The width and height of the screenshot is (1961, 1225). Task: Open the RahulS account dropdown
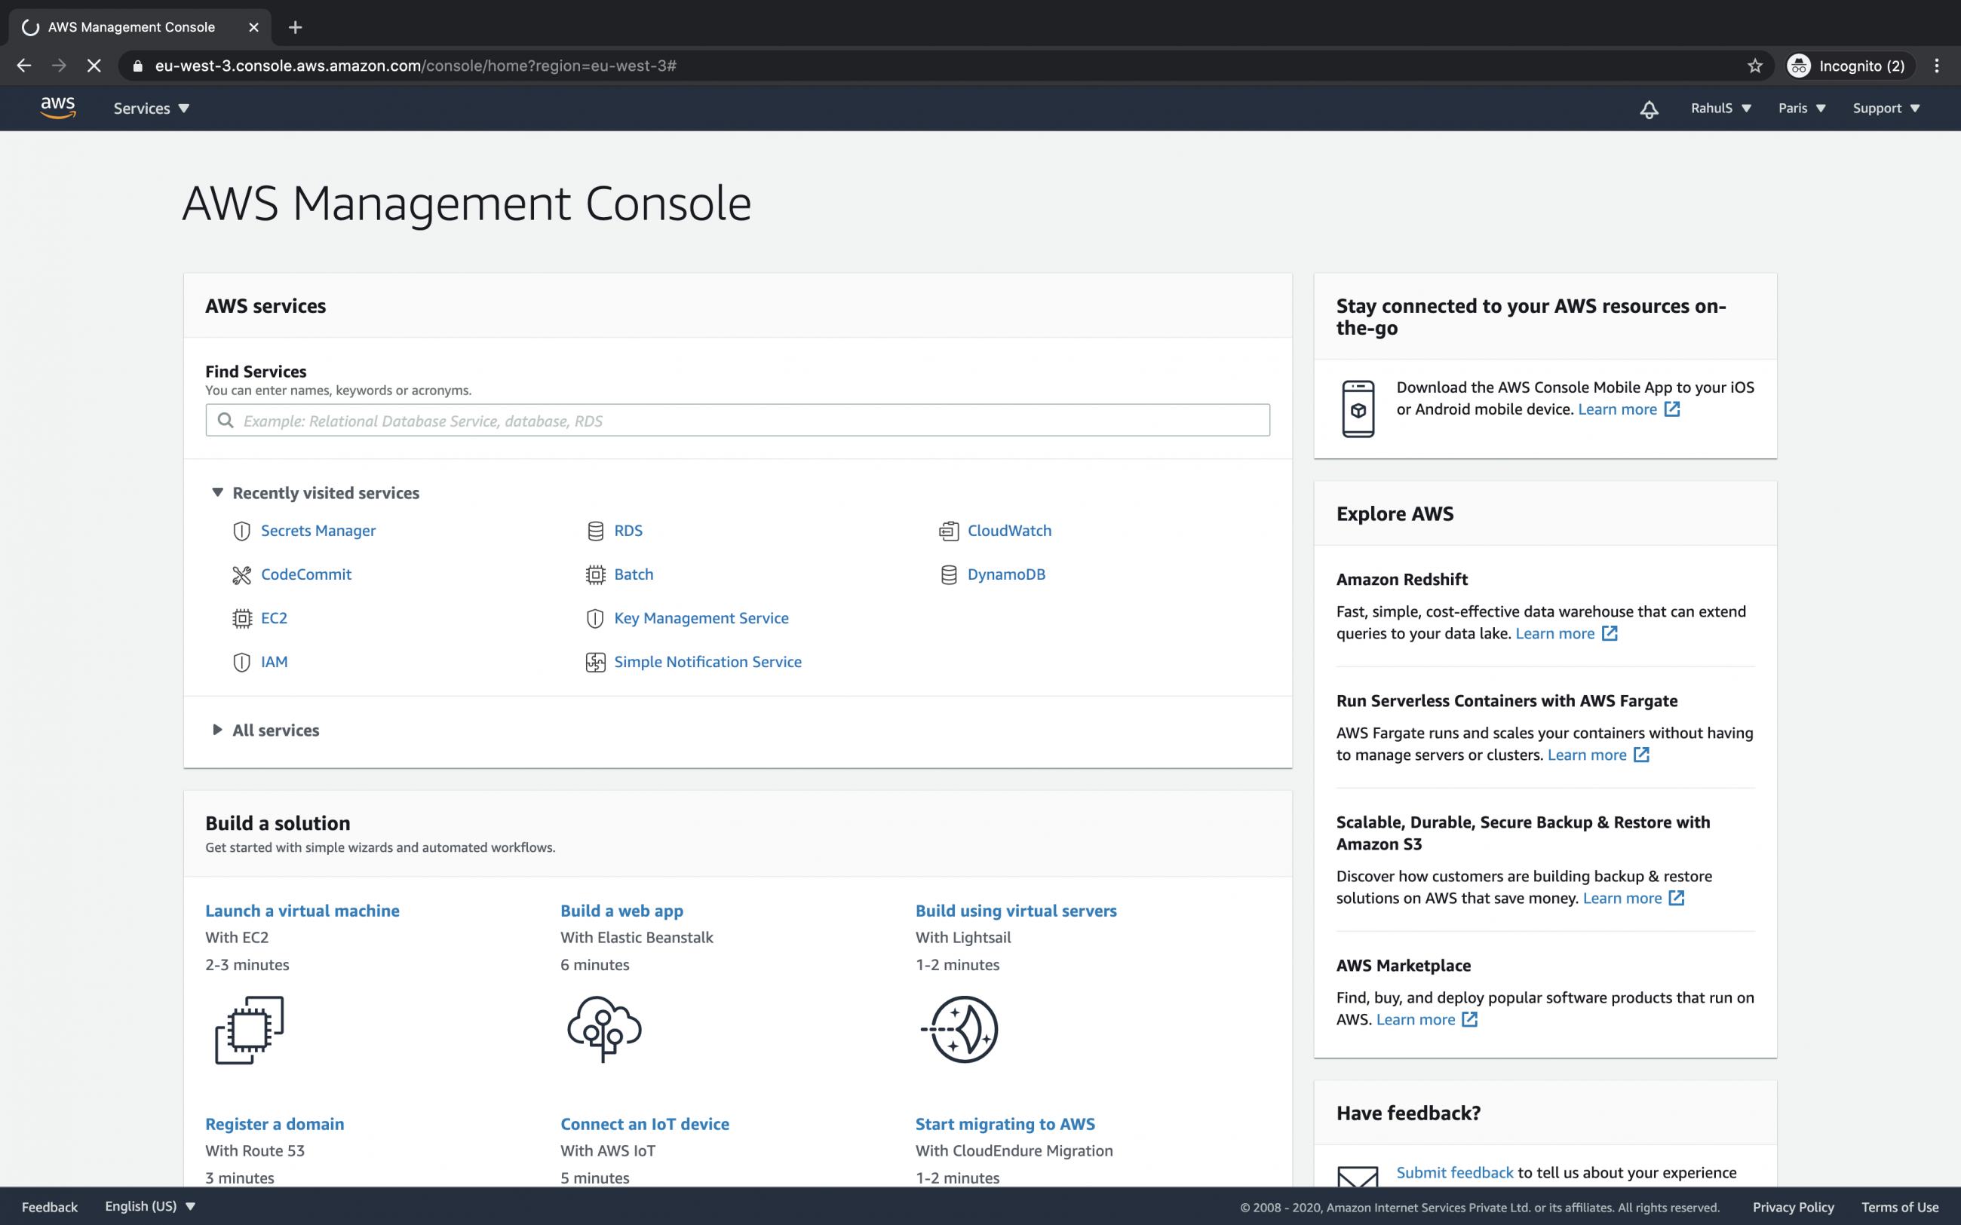click(1721, 109)
